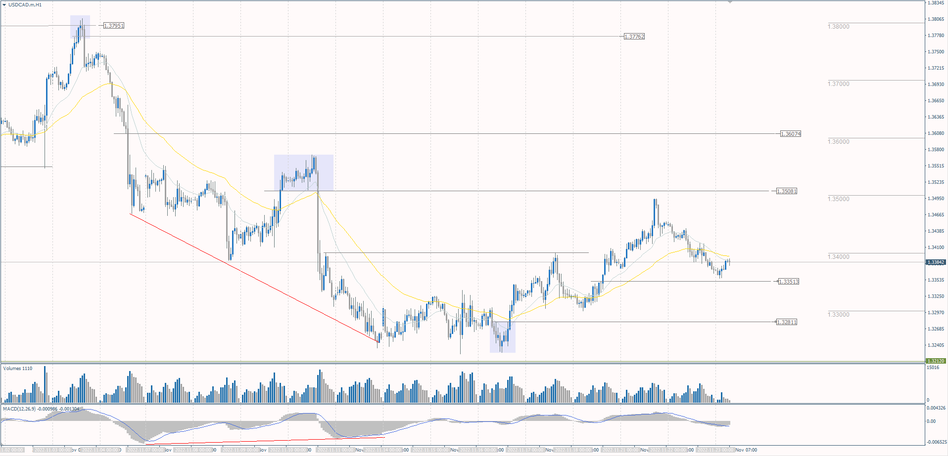Select the 1.37951 price label
Image resolution: width=948 pixels, height=456 pixels.
(x=114, y=26)
